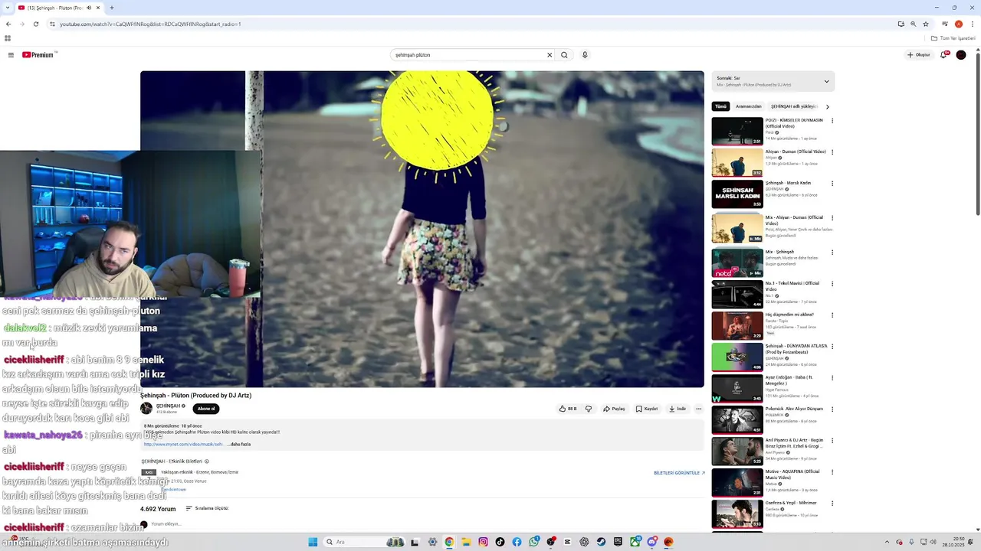The height and width of the screenshot is (551, 981).
Task: Open tab search dropdown in Chrome
Action: (x=8, y=8)
